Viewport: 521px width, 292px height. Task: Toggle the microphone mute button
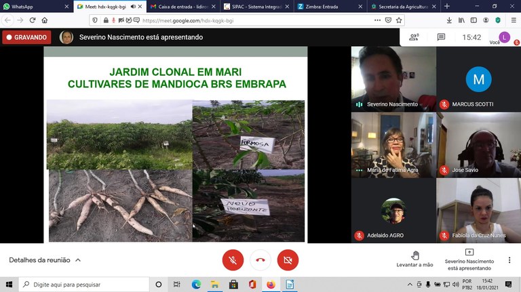[x=233, y=259]
